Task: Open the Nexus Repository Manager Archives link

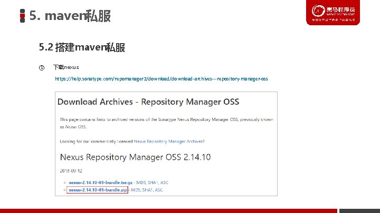Action: coord(169,141)
